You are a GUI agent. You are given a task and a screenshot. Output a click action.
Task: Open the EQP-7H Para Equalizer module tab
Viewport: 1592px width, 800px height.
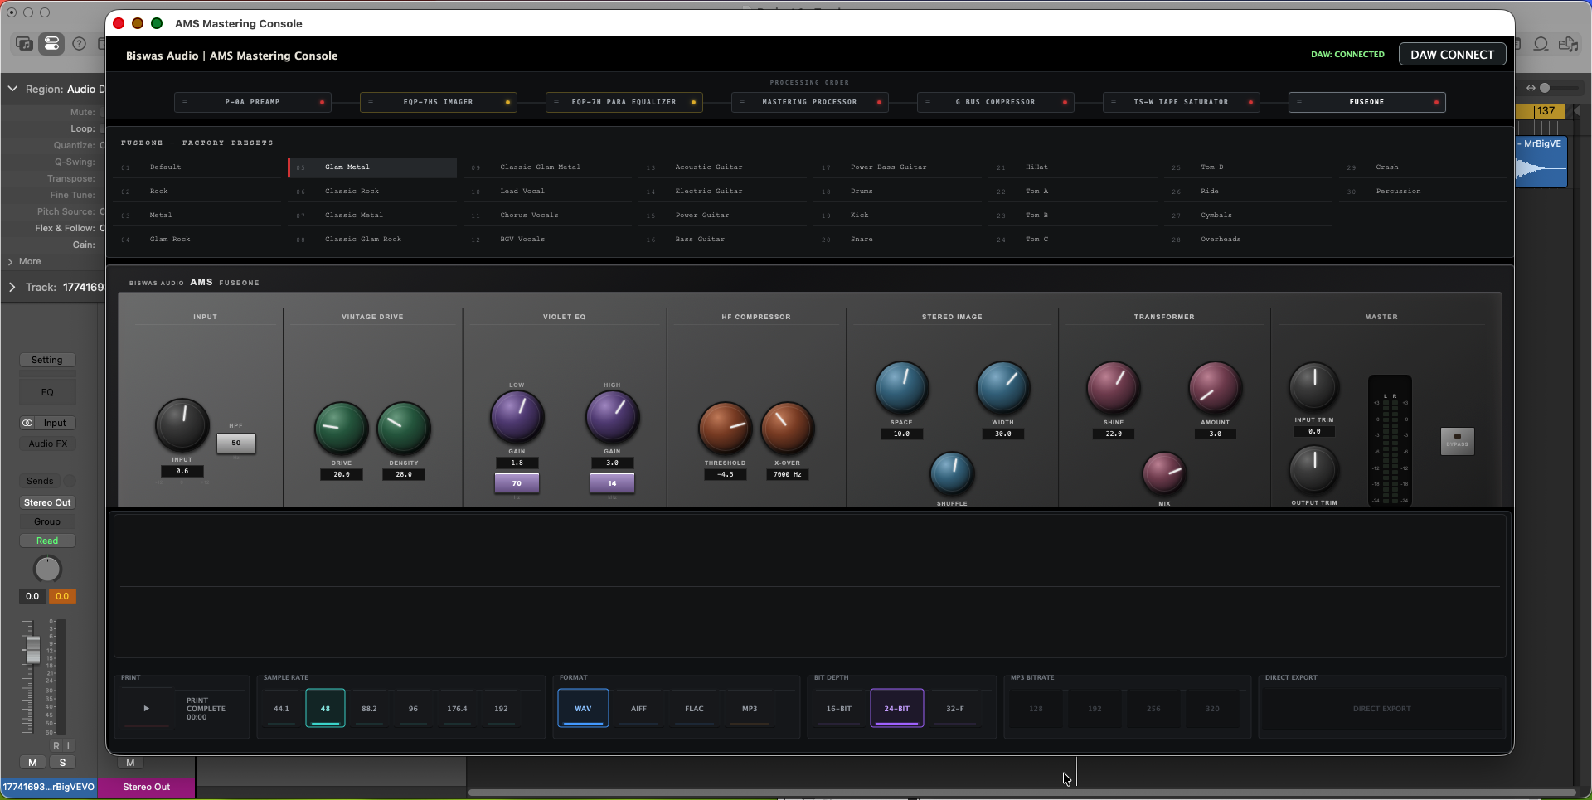pyautogui.click(x=624, y=103)
